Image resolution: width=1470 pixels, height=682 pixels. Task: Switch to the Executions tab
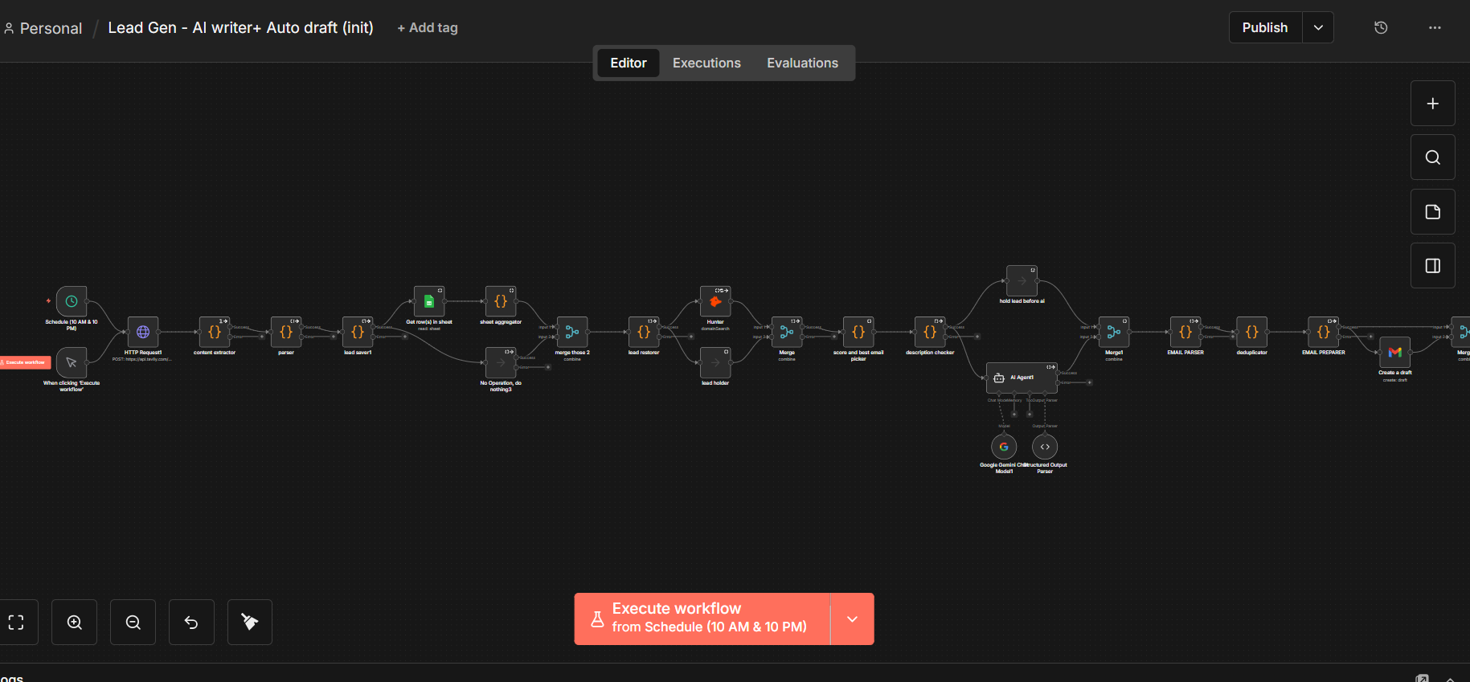706,63
